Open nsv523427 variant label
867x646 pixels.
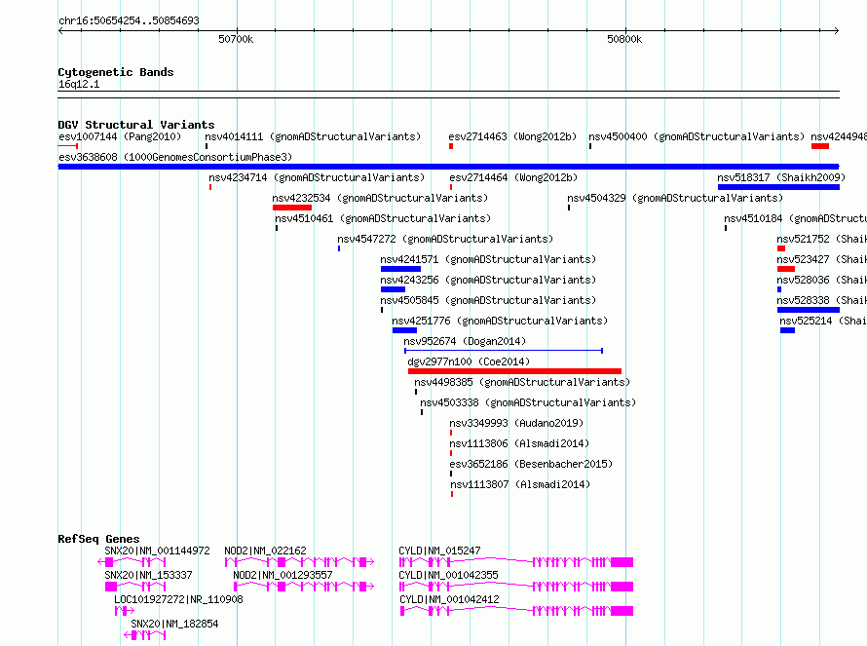pos(821,259)
